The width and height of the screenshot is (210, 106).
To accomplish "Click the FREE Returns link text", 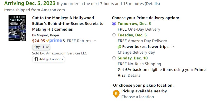I will (x=79, y=41).
